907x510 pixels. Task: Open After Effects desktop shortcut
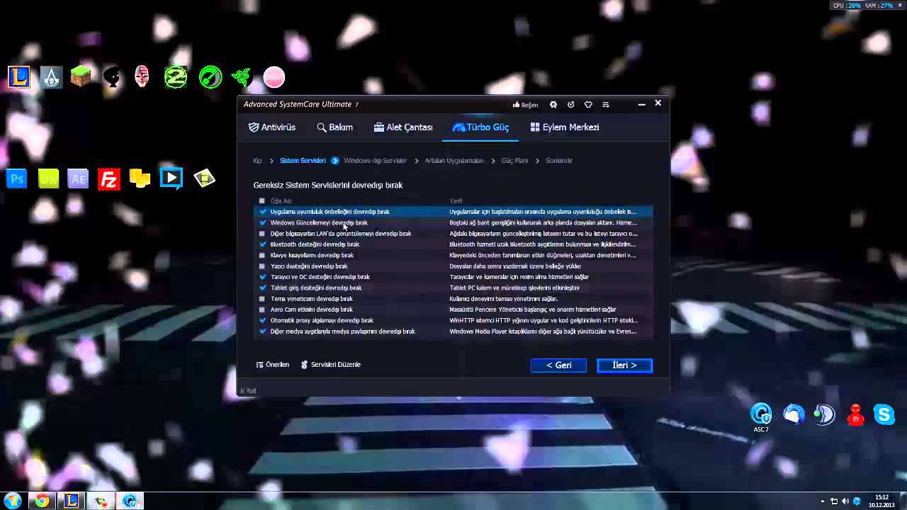pos(79,178)
